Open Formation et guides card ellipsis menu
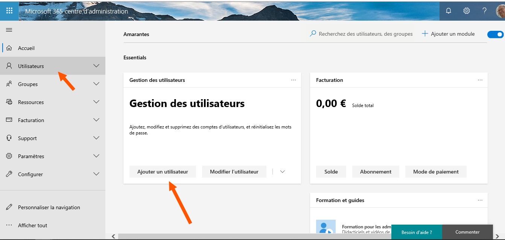Image resolution: width=505 pixels, height=240 pixels. coord(480,200)
